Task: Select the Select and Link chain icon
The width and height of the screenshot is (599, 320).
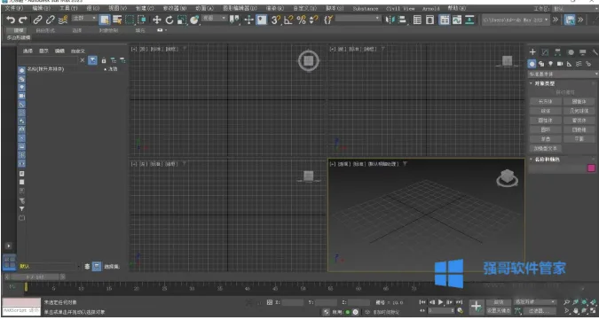Action: [x=37, y=20]
